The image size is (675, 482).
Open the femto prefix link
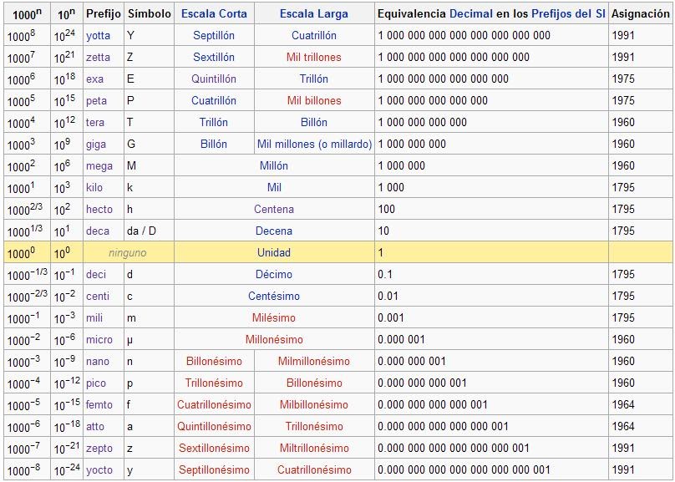pyautogui.click(x=99, y=404)
